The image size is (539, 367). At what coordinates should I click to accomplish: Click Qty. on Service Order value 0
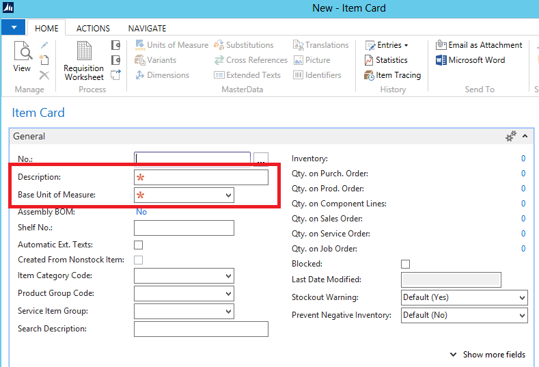tap(523, 234)
